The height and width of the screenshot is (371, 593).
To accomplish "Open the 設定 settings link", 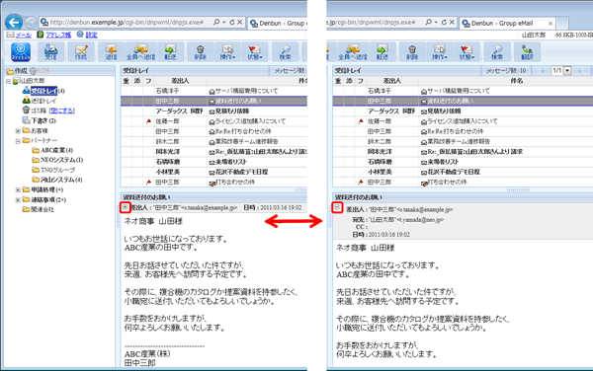I will pyautogui.click(x=92, y=36).
